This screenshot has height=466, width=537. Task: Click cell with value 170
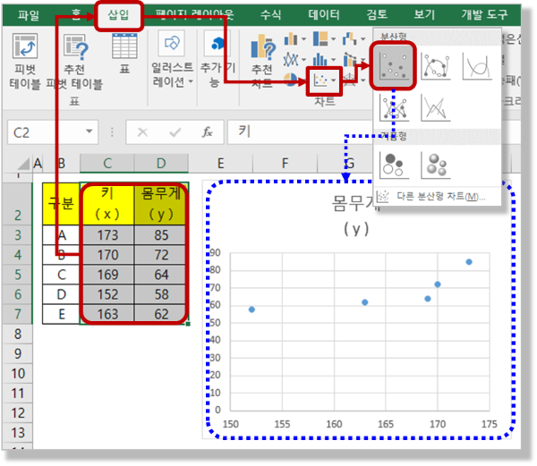click(107, 255)
